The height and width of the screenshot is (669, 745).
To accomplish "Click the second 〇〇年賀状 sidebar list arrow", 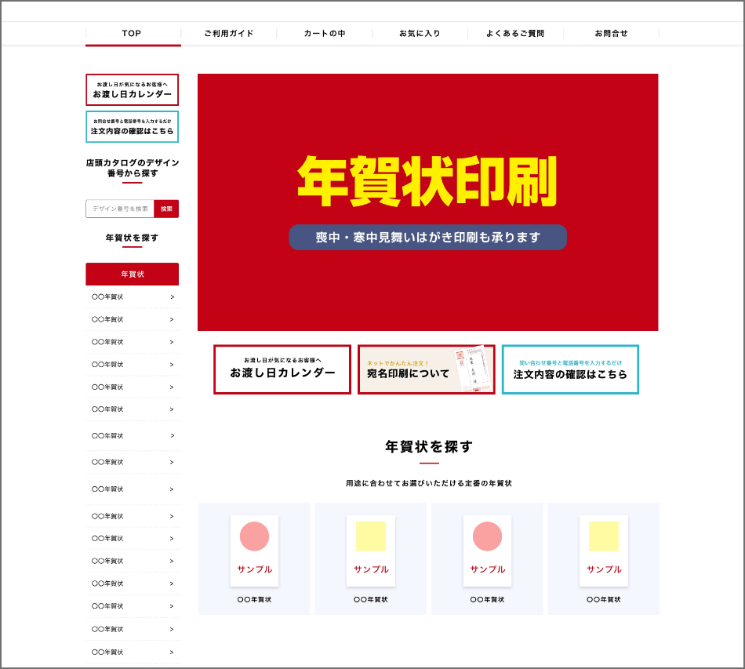I will pos(172,320).
